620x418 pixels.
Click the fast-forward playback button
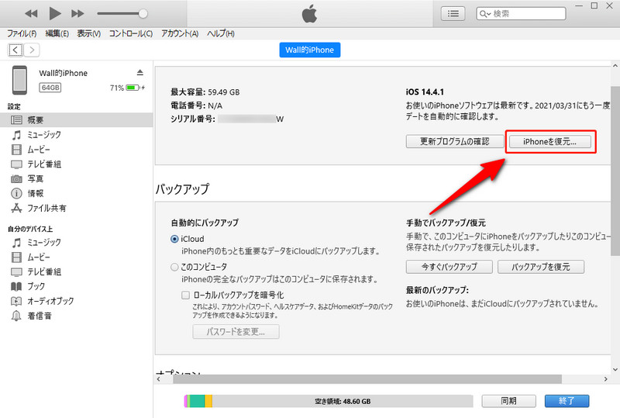77,14
